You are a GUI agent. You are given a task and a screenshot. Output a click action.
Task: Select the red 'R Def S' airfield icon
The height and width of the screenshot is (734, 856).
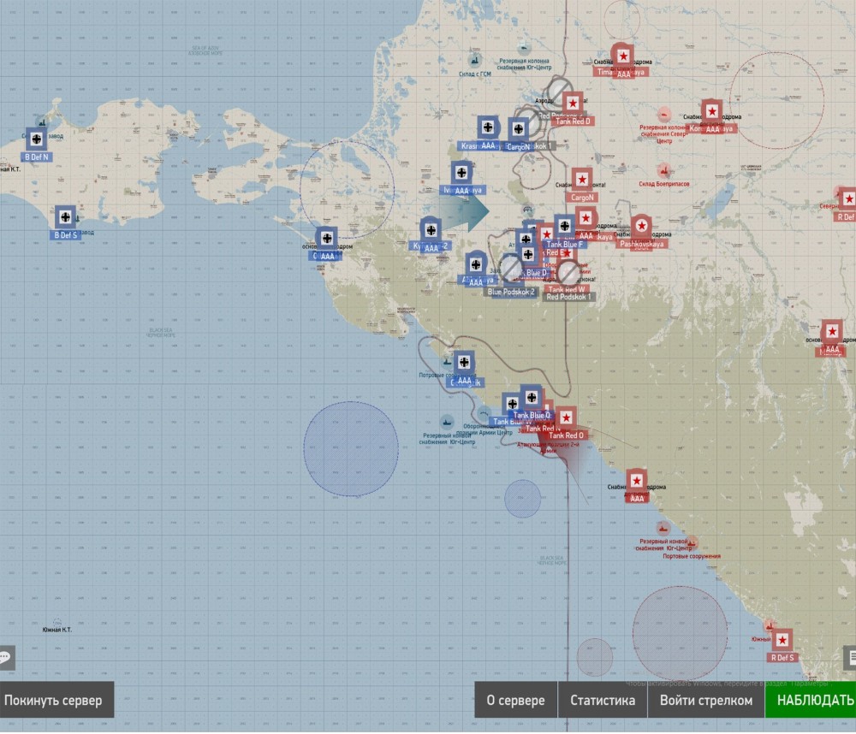pyautogui.click(x=782, y=640)
